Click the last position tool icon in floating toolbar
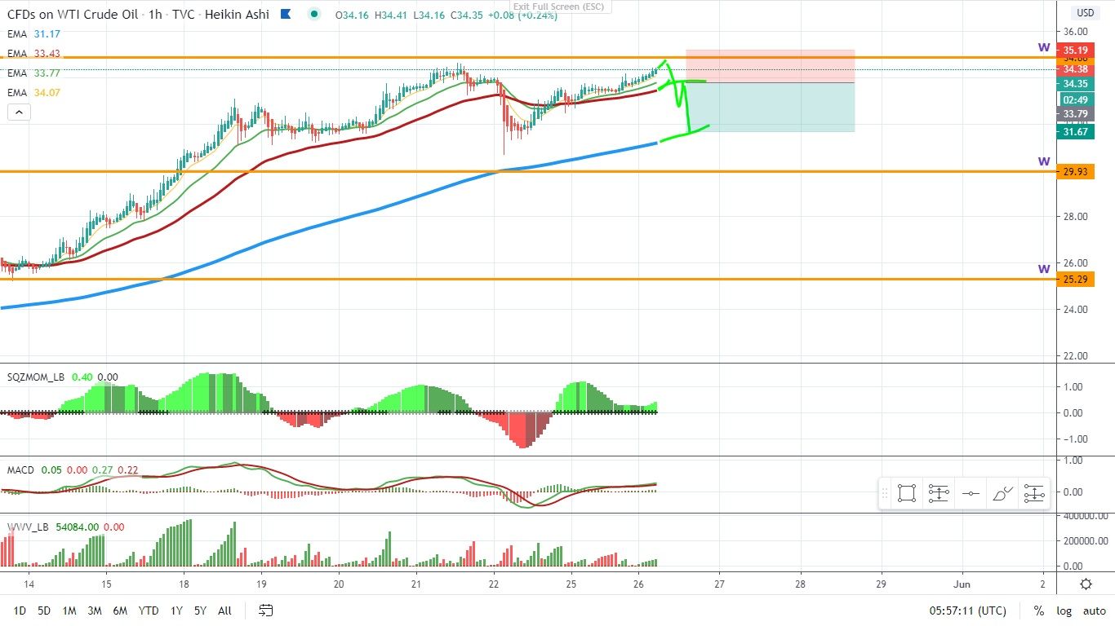This screenshot has width=1115, height=626. click(x=1034, y=493)
